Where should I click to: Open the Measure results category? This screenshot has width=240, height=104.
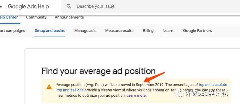[x=119, y=31]
